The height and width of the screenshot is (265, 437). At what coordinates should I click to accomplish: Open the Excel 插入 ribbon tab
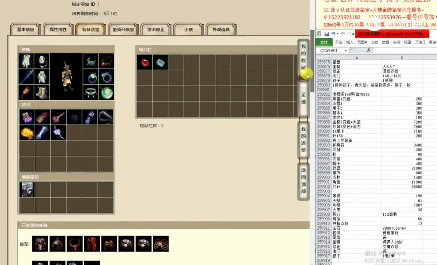coord(349,42)
